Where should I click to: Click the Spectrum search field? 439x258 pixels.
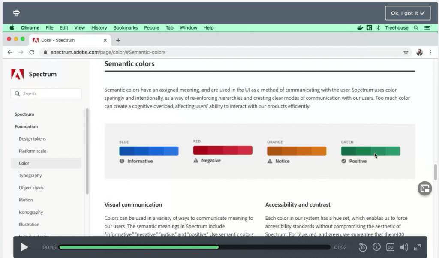point(46,93)
